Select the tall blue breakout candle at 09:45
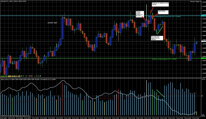The image size is (206, 119). pos(63,28)
